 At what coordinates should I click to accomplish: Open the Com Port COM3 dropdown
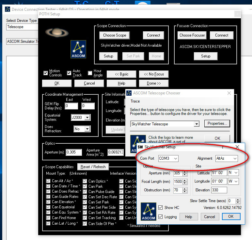pyautogui.click(x=168, y=158)
